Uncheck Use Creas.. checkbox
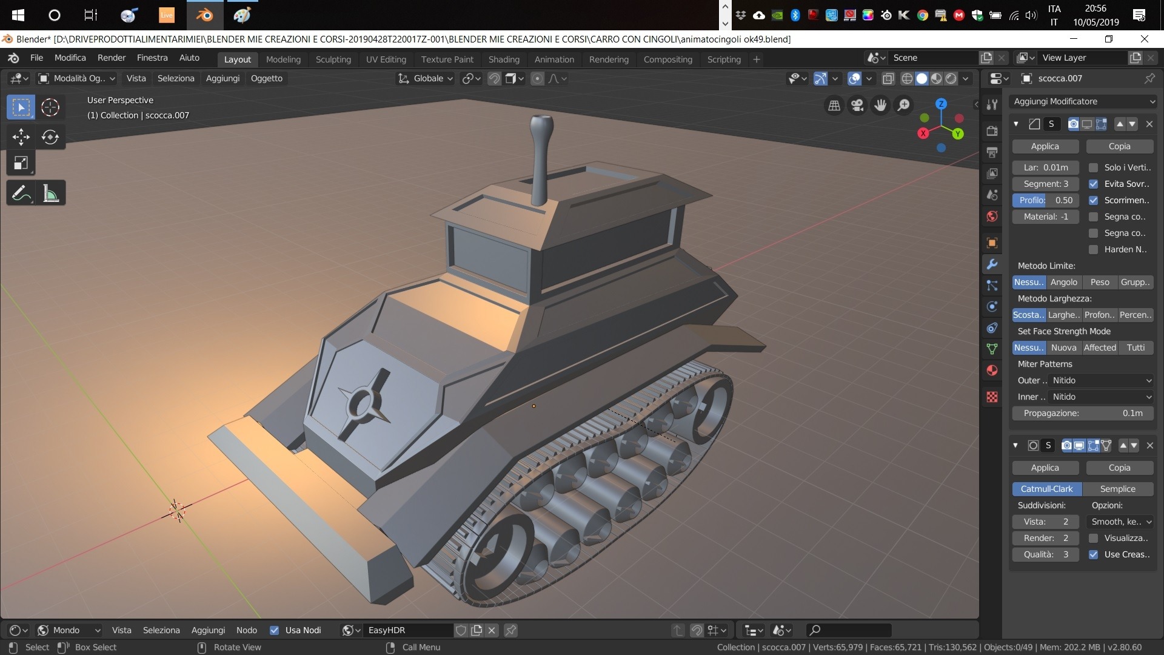Image resolution: width=1164 pixels, height=655 pixels. pyautogui.click(x=1093, y=554)
